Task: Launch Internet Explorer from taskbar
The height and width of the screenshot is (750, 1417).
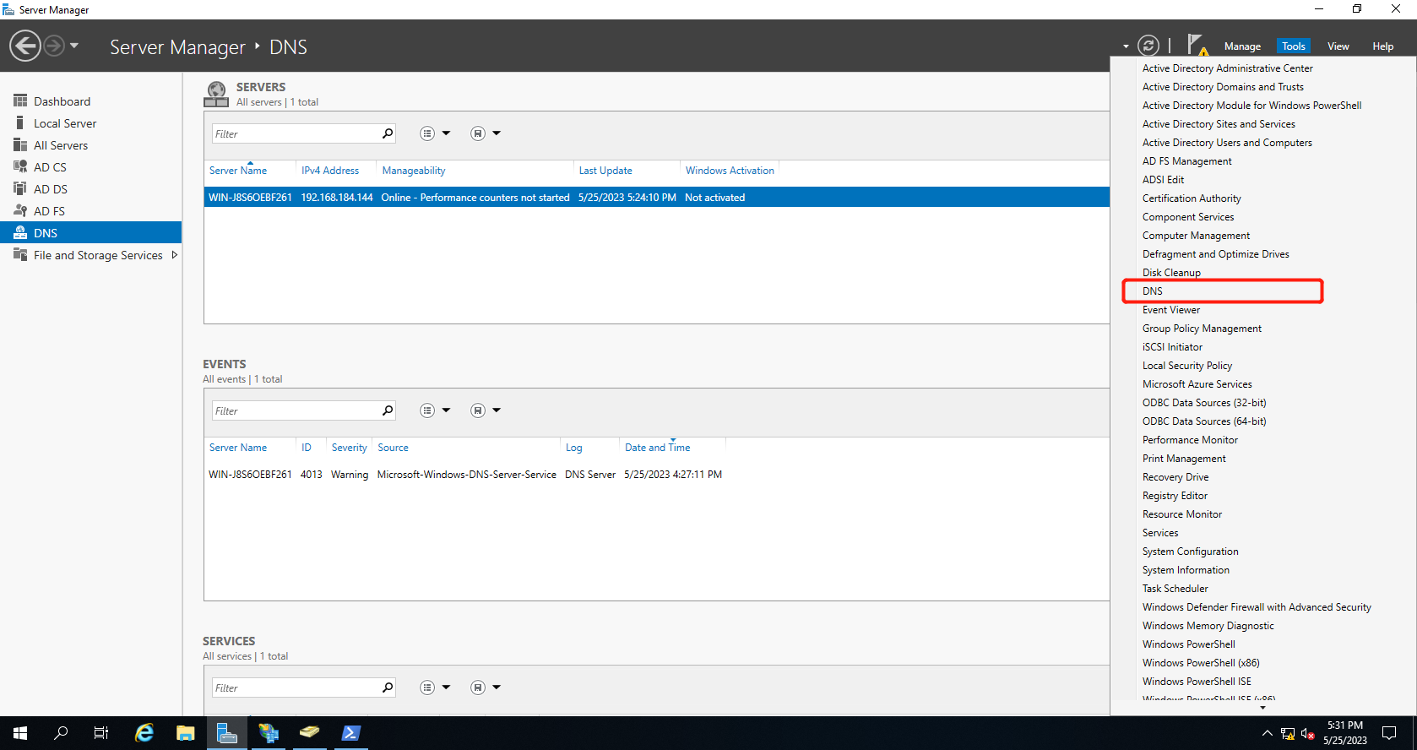Action: click(x=144, y=733)
